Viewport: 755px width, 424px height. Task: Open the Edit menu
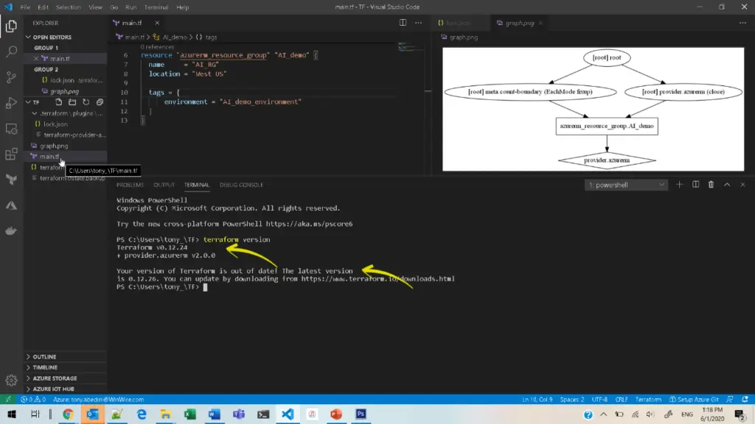[43, 7]
